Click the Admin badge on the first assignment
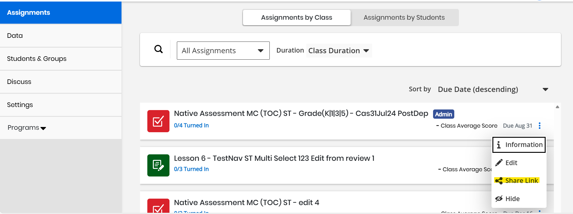The height and width of the screenshot is (214, 573). click(x=443, y=114)
